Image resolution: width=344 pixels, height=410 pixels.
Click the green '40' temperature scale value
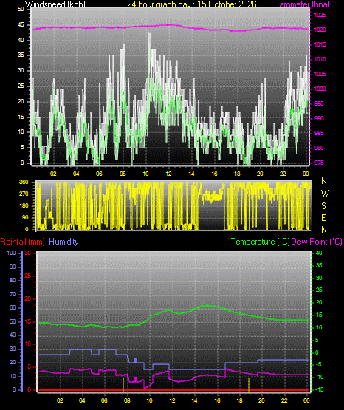point(319,253)
